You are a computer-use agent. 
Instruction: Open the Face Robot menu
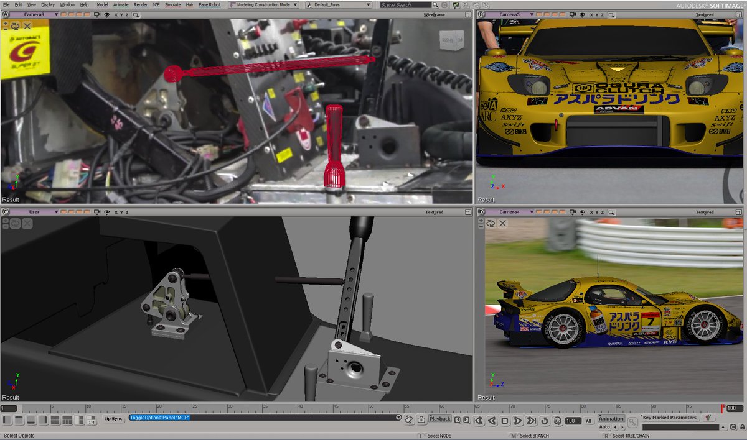click(210, 5)
